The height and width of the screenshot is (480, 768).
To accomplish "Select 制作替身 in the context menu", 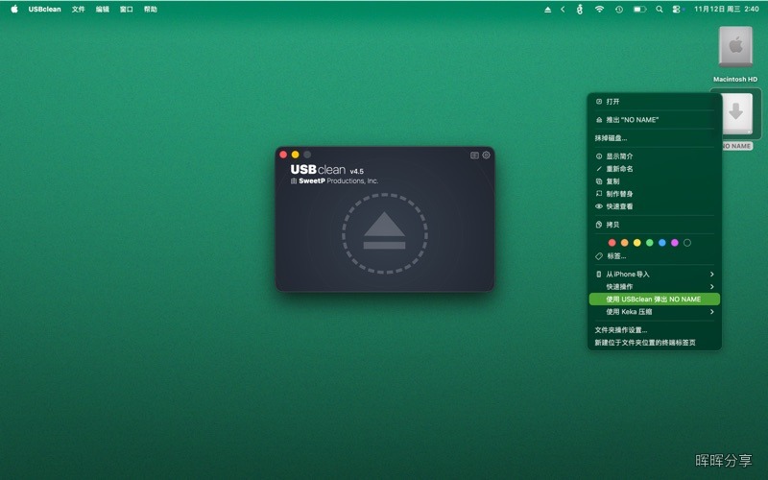I will point(655,194).
